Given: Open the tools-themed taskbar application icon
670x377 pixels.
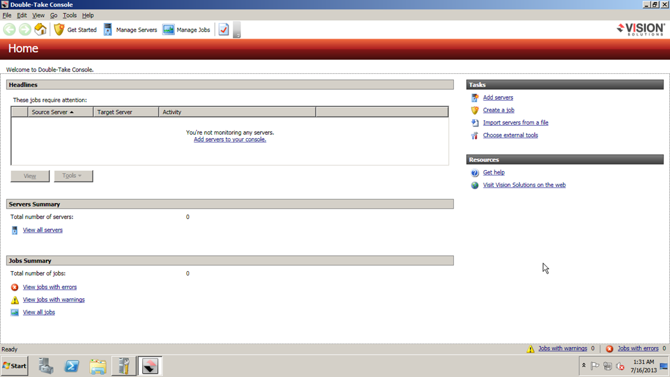Looking at the screenshot, I should pyautogui.click(x=124, y=366).
